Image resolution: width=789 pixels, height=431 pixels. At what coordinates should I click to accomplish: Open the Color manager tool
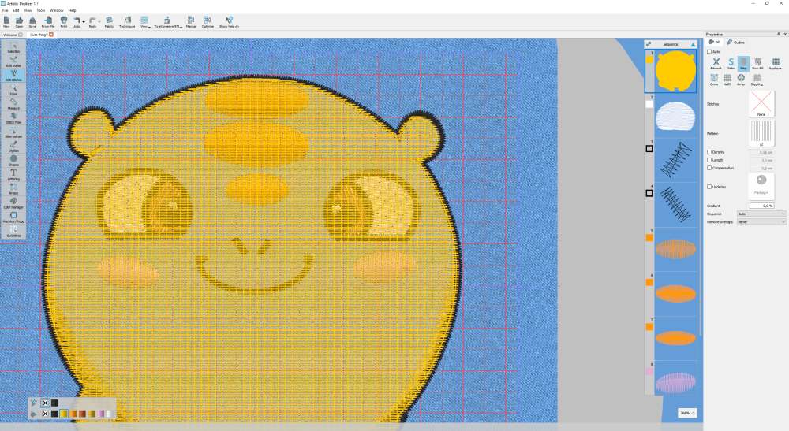pyautogui.click(x=13, y=202)
